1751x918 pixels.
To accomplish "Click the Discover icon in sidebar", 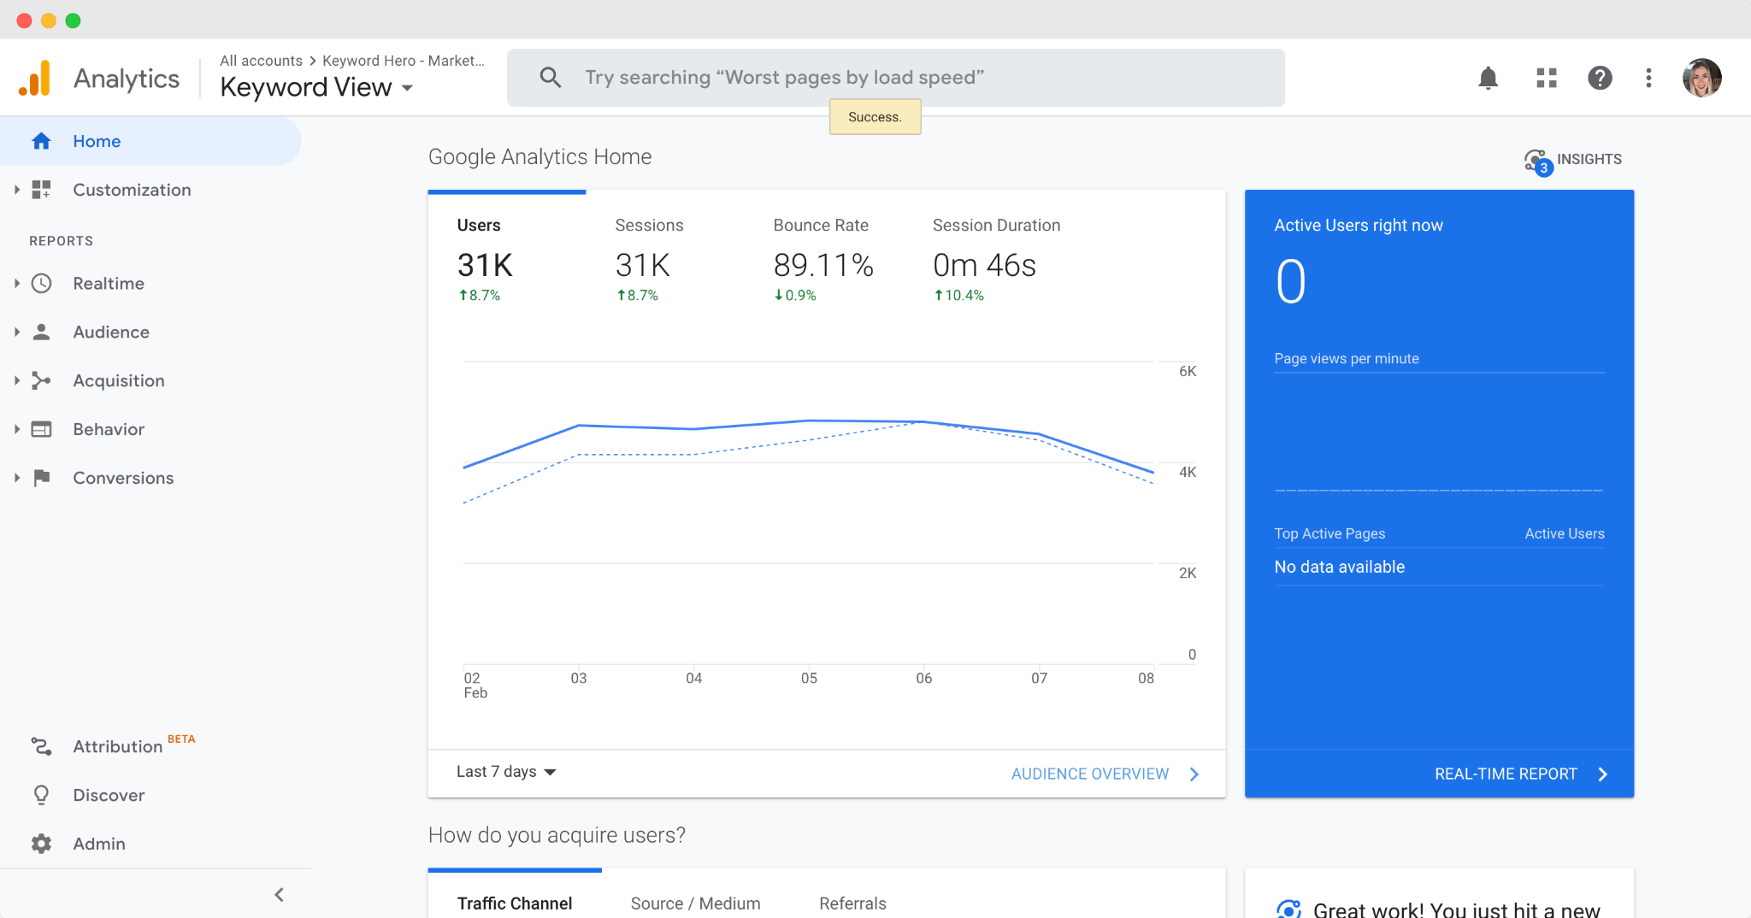I will tap(41, 795).
